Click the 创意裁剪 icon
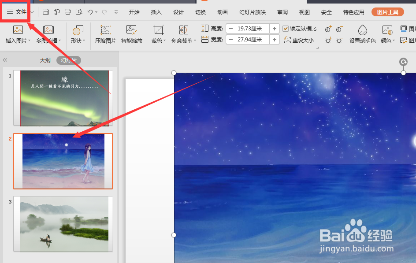The height and width of the screenshot is (263, 416). pos(184,30)
